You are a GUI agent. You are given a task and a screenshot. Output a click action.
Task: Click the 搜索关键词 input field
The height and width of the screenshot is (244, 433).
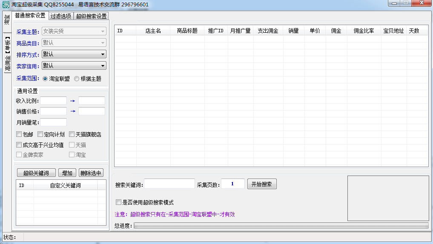[169, 184]
